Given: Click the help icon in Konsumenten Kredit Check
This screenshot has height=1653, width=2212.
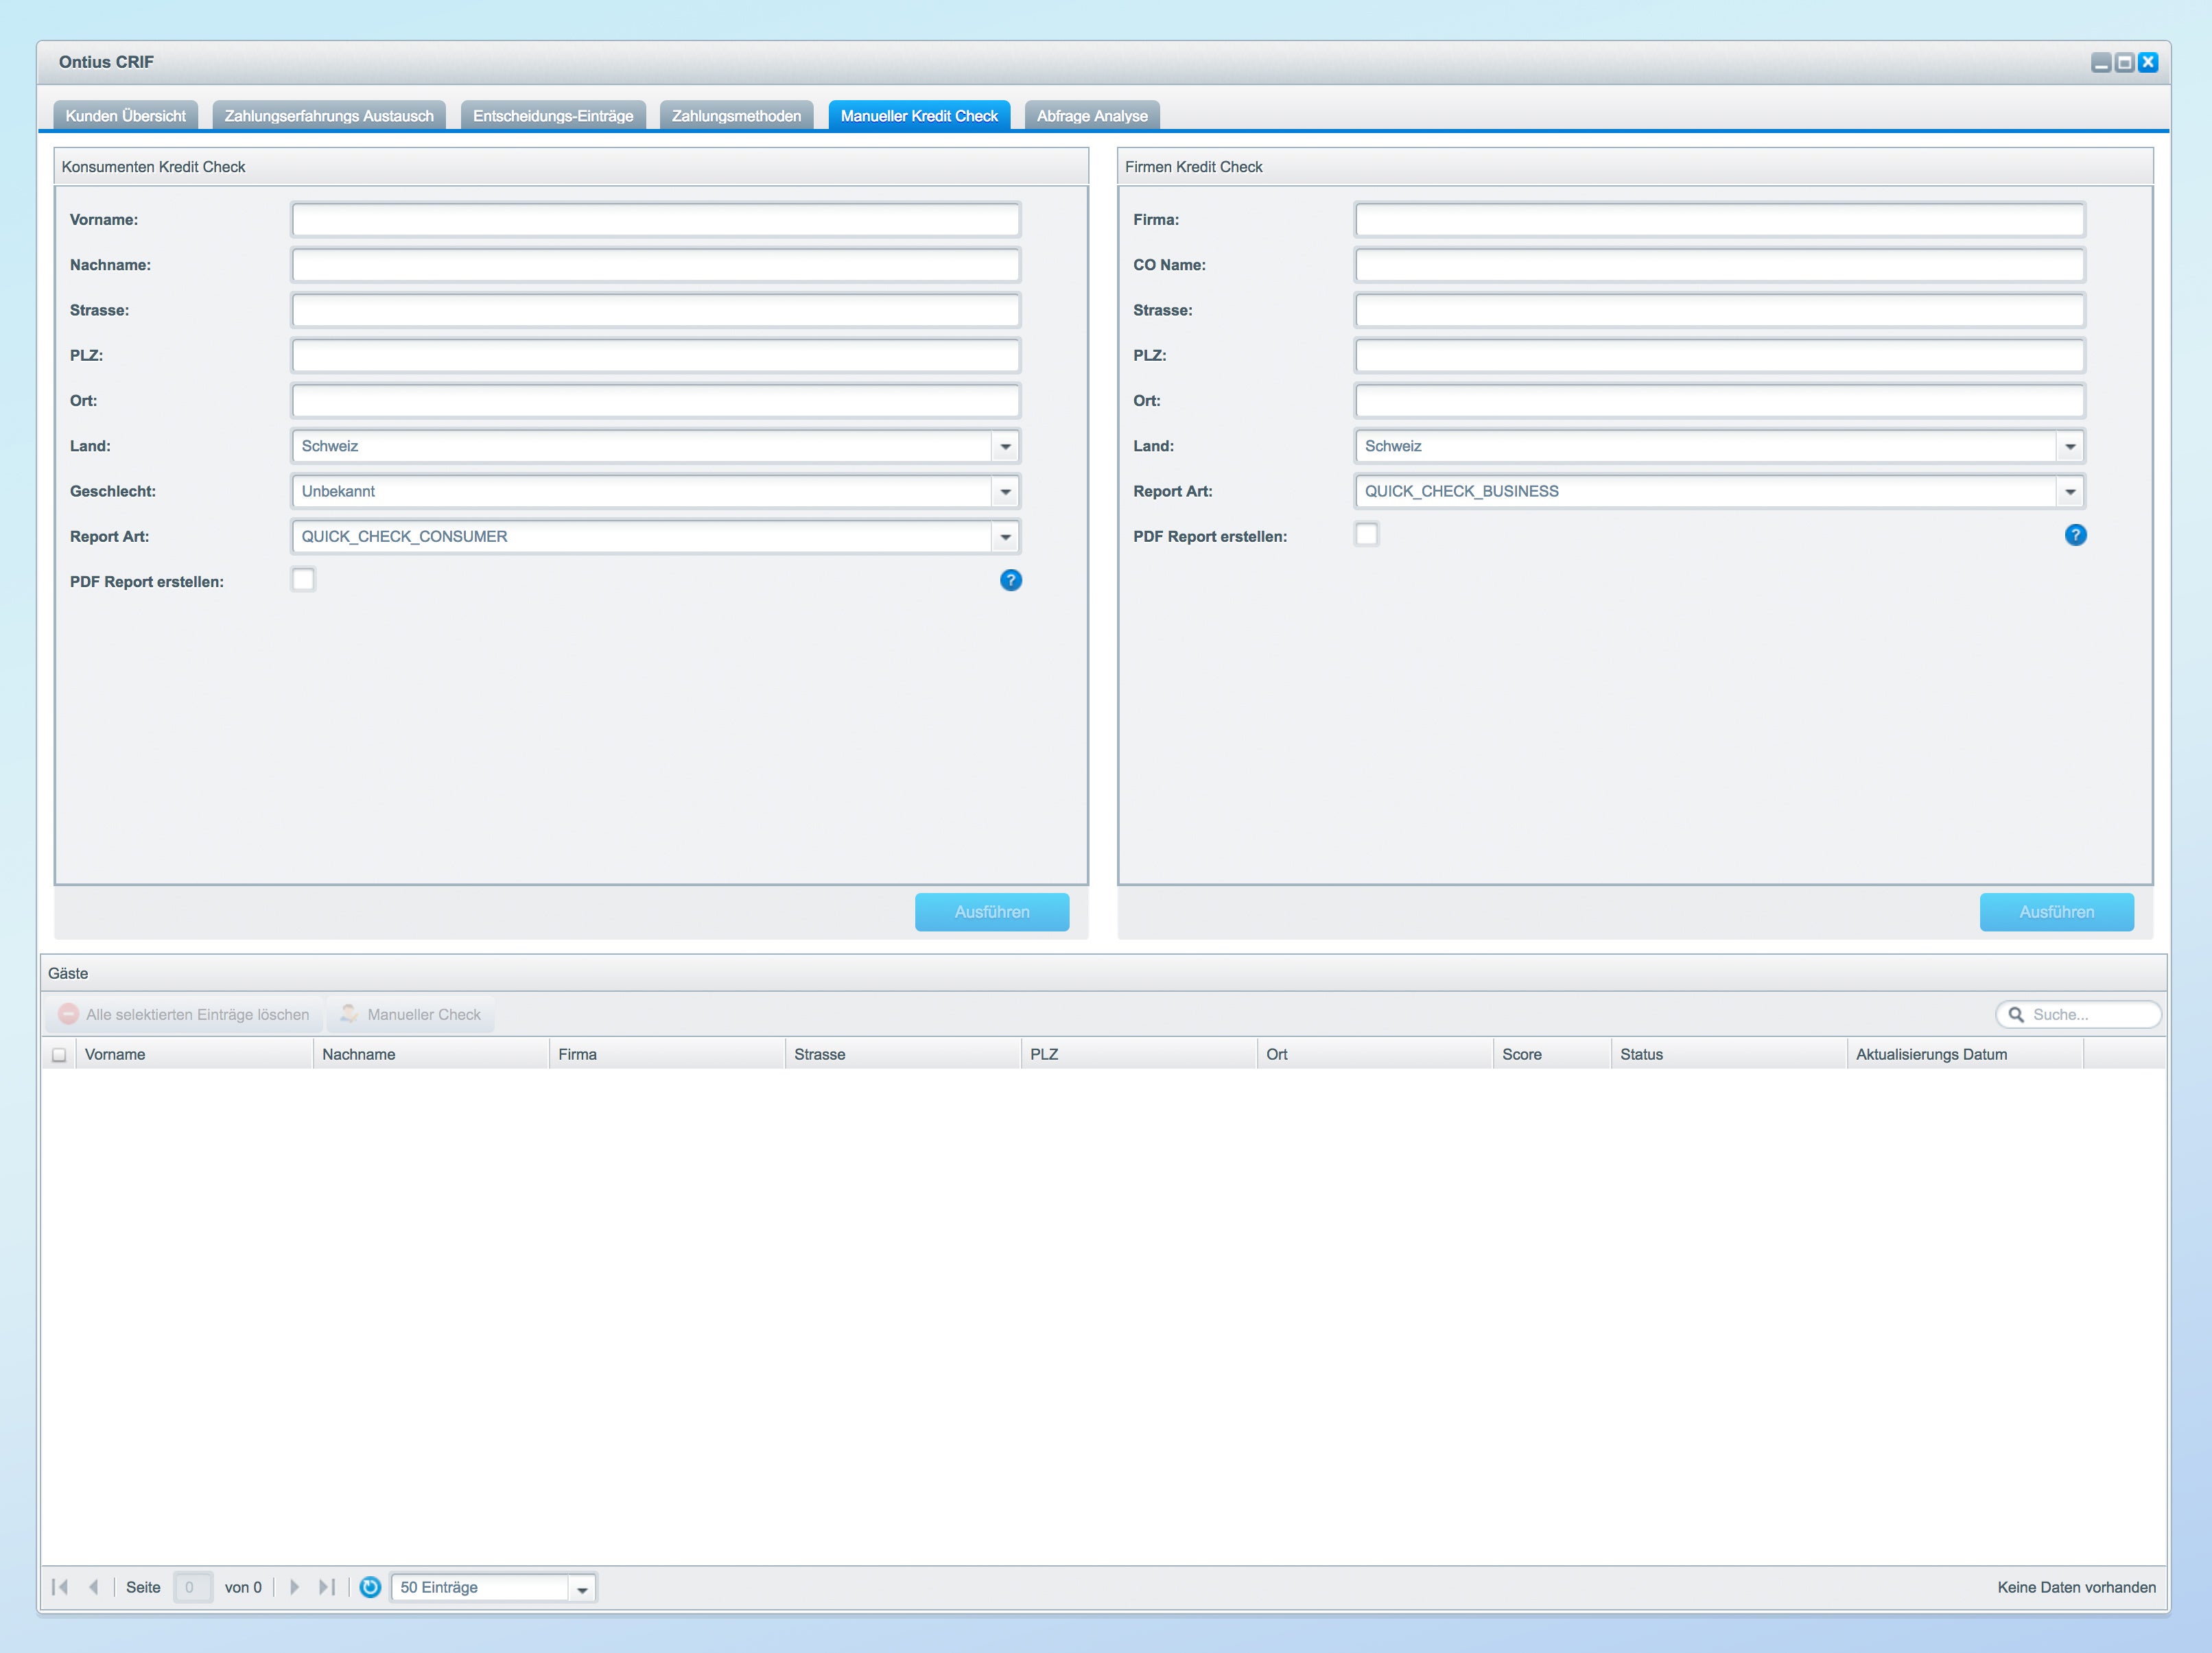Looking at the screenshot, I should [1011, 581].
